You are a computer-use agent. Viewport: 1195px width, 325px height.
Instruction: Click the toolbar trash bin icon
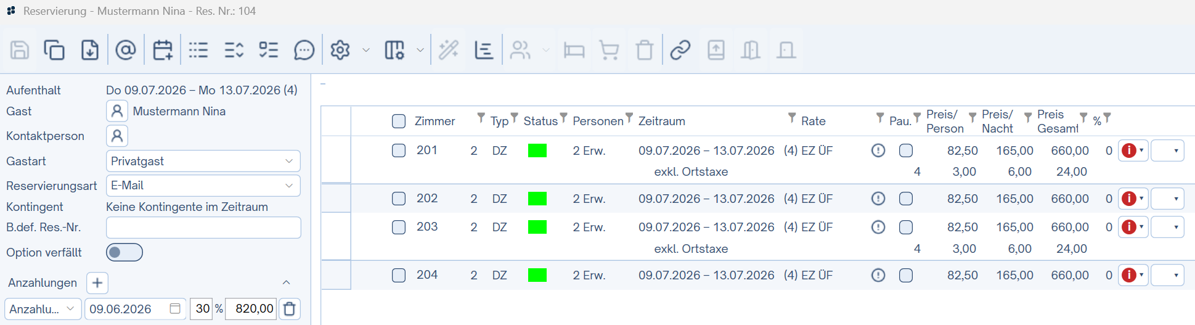[x=645, y=50]
